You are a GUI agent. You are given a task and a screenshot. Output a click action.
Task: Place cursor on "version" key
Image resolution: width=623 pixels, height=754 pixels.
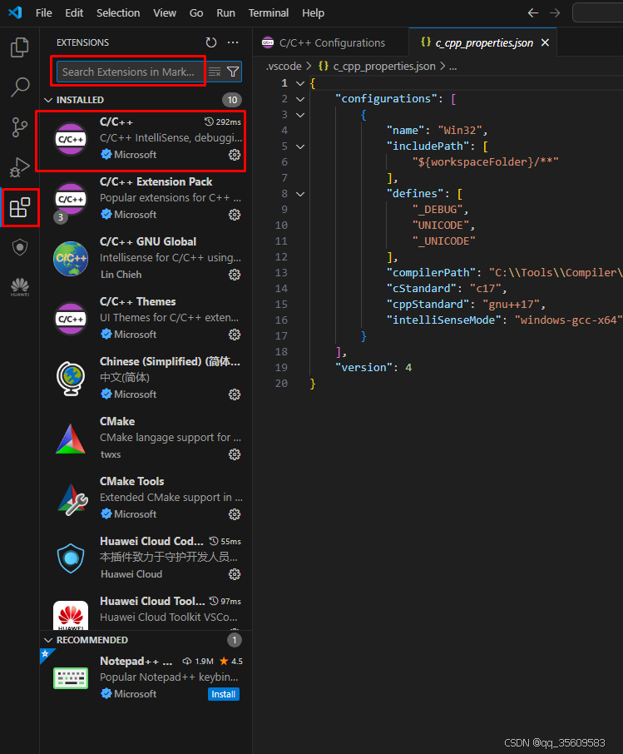click(363, 367)
